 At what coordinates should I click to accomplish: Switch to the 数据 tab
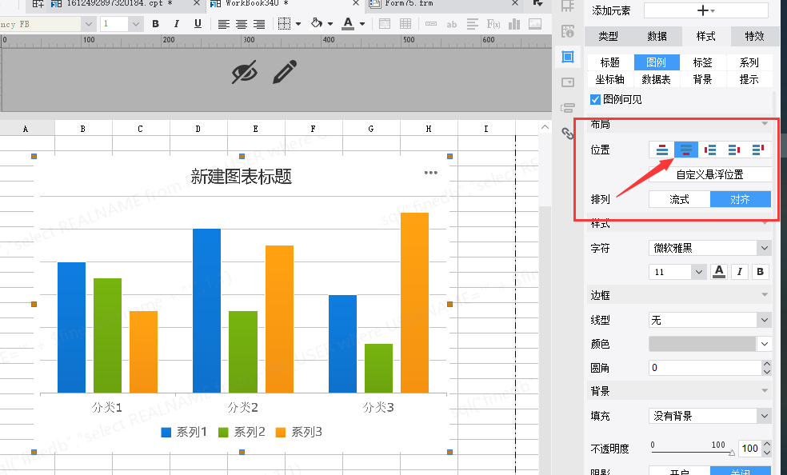coord(657,36)
